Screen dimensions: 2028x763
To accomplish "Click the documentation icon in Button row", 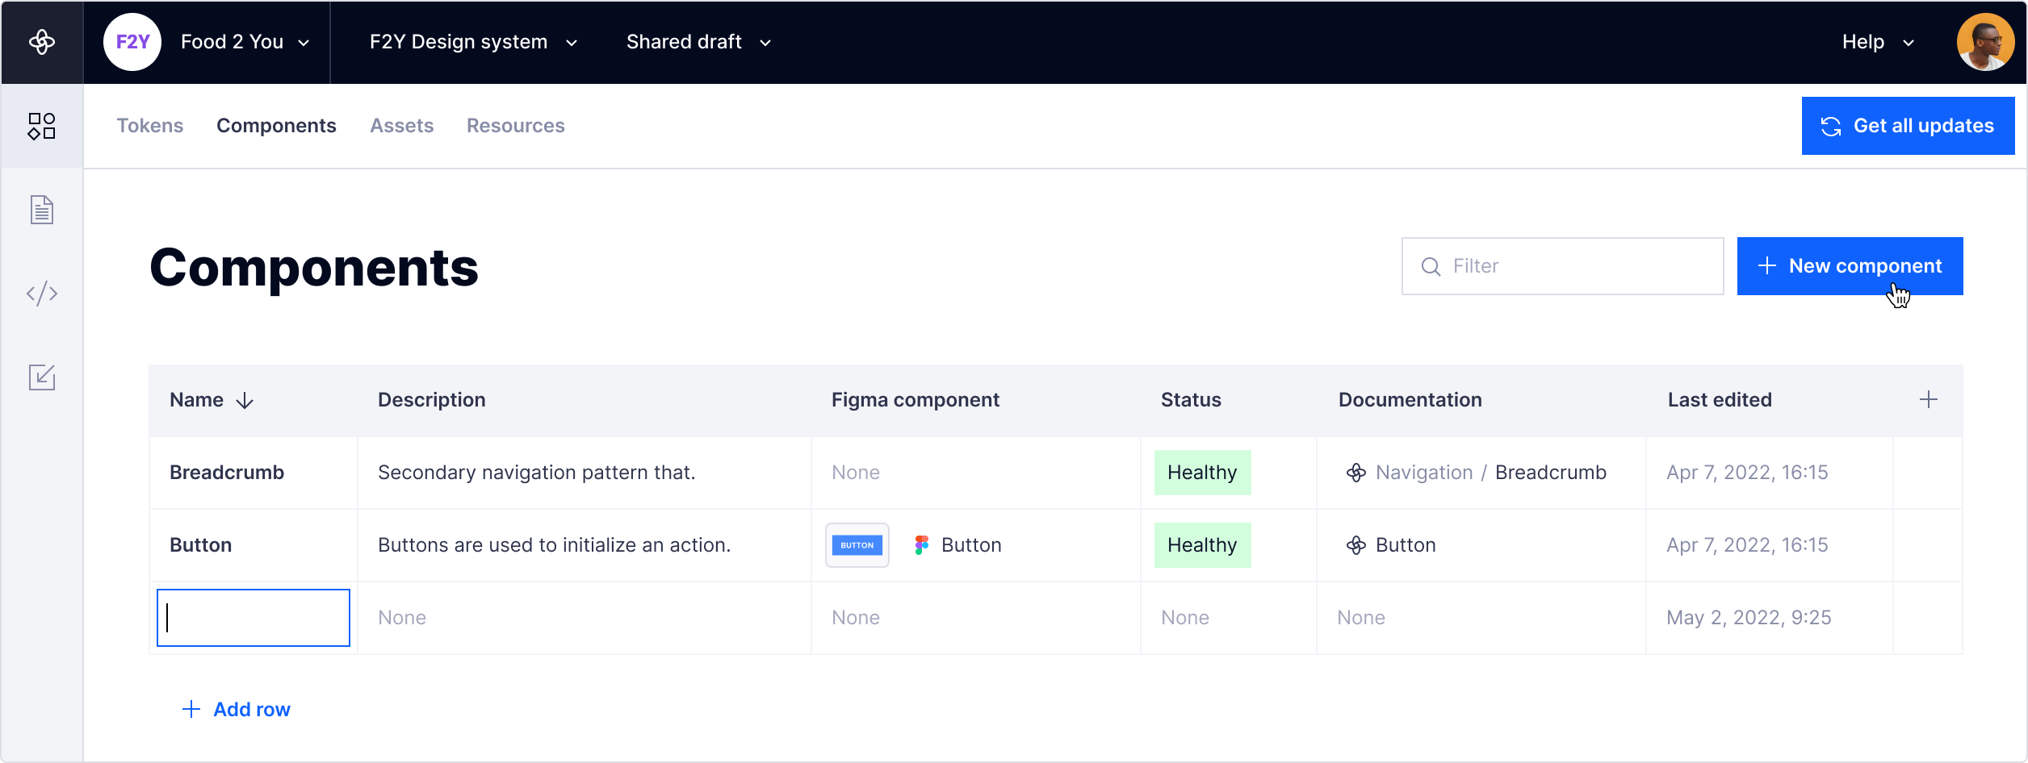I will click(x=1356, y=545).
